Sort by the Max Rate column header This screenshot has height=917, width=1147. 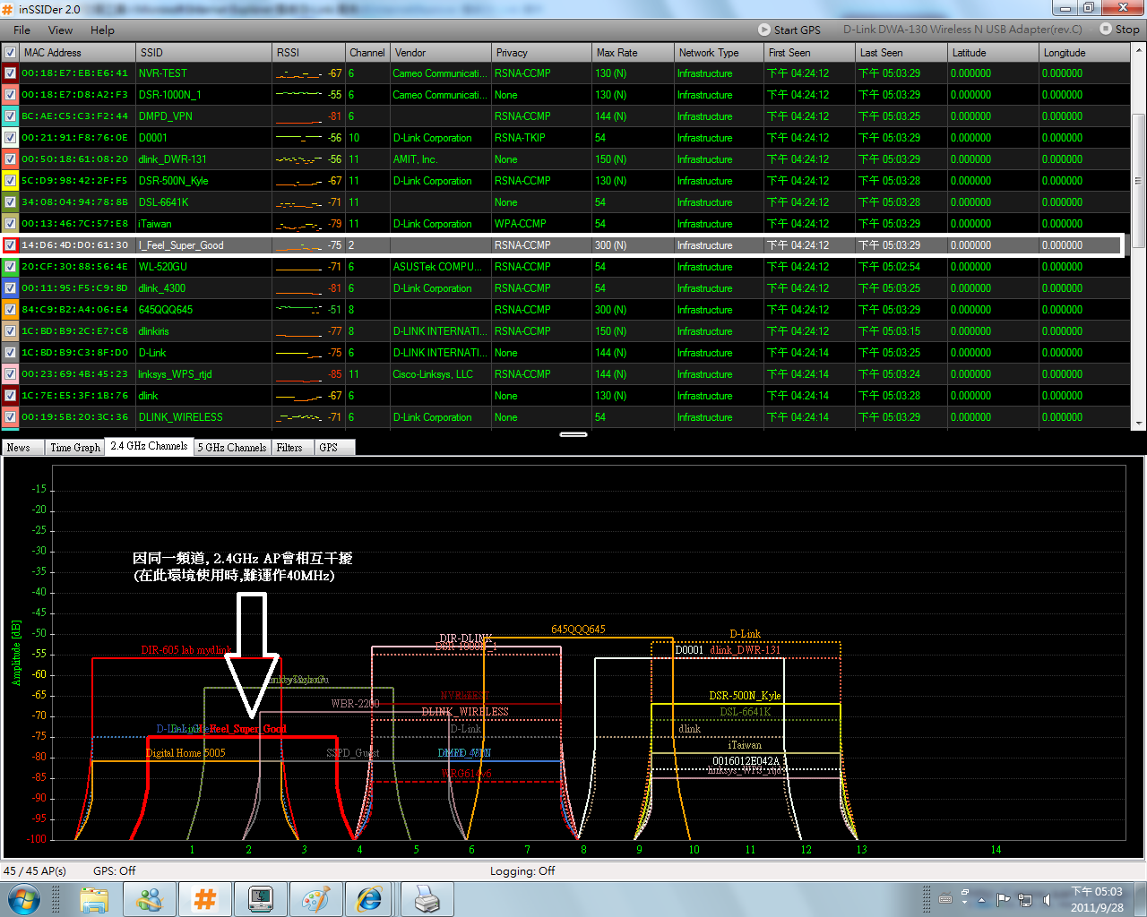[x=634, y=53]
